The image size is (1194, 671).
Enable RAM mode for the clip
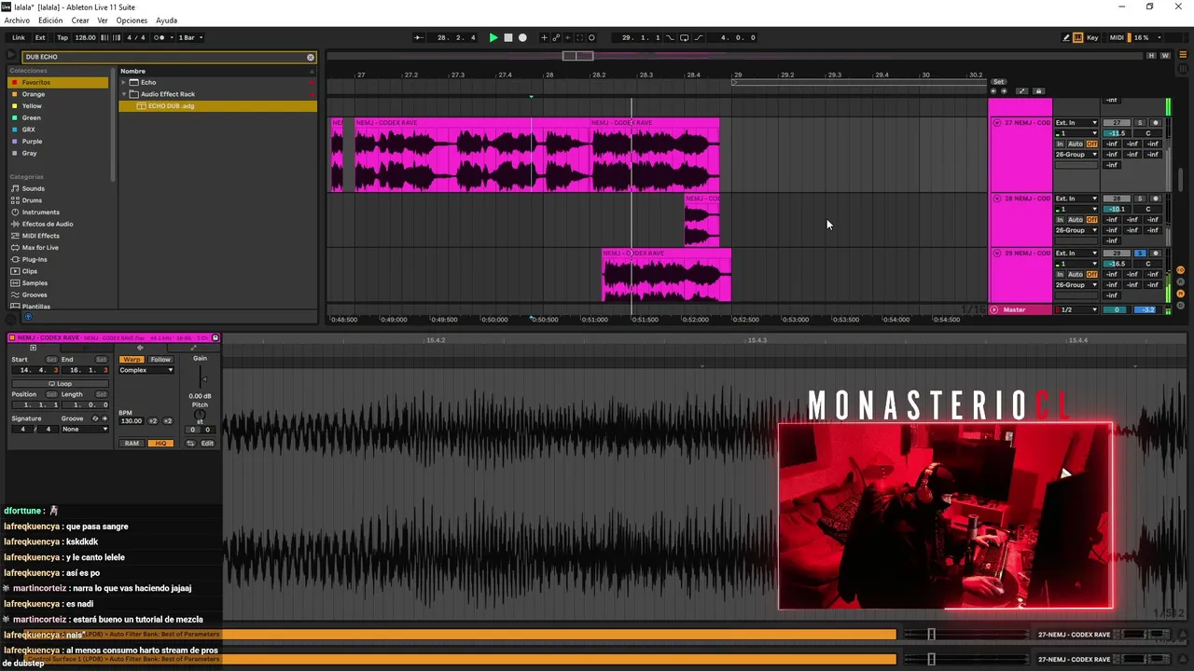[132, 444]
